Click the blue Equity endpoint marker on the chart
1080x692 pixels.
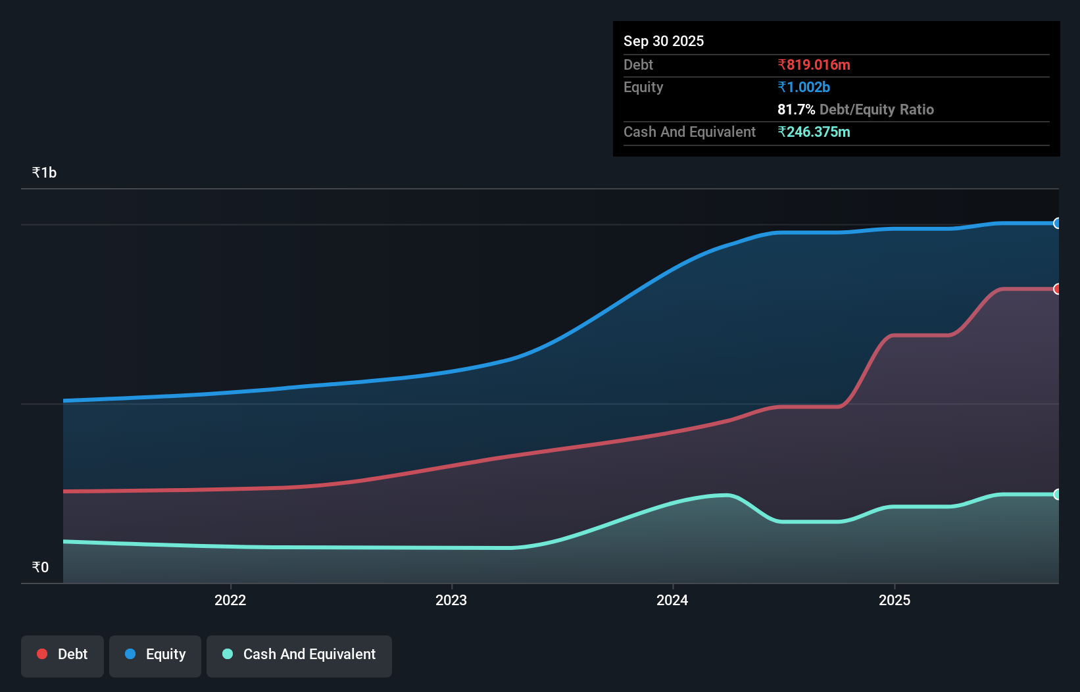tap(1058, 224)
